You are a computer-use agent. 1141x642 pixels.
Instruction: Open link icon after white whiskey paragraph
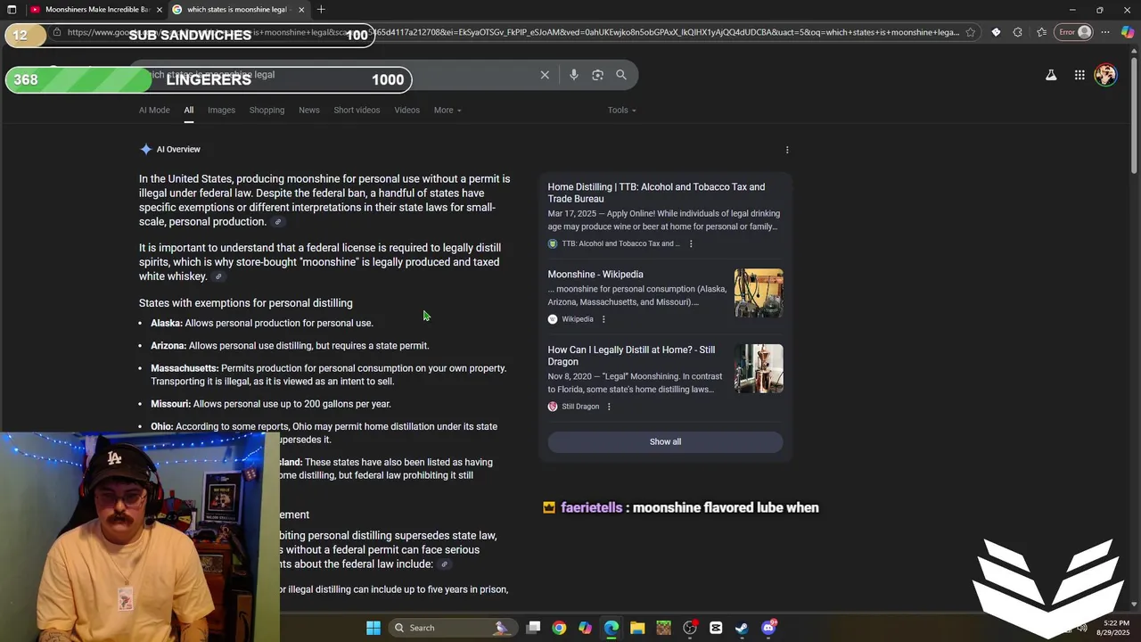[218, 277]
